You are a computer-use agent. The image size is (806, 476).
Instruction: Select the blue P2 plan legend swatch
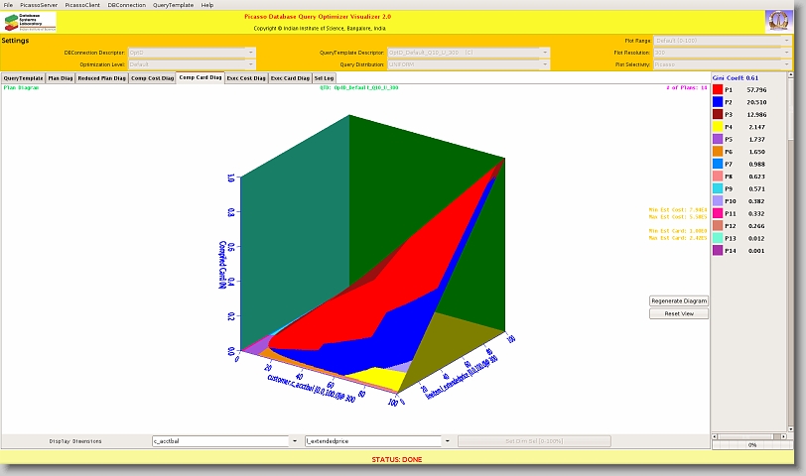tap(718, 102)
